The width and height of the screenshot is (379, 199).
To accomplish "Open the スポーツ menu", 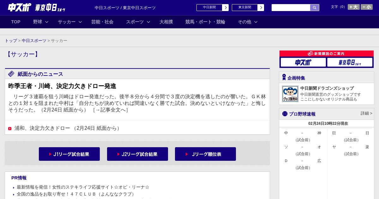I will [135, 22].
